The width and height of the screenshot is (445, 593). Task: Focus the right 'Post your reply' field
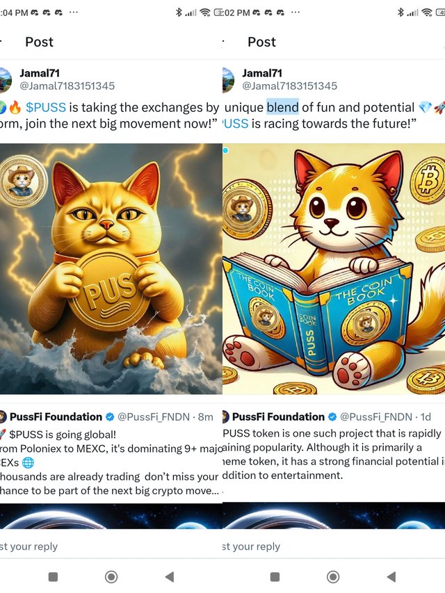click(334, 546)
